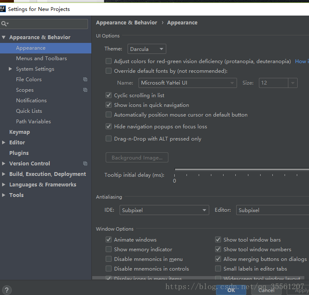Focus the settings search field
The width and height of the screenshot is (309, 295).
click(x=44, y=24)
